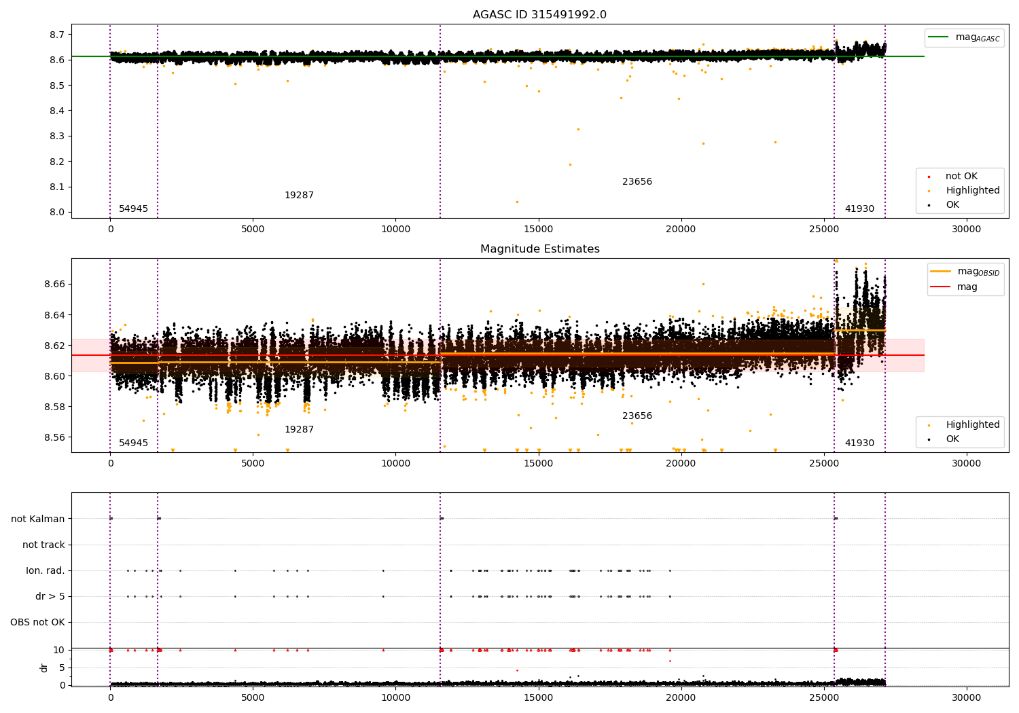This screenshot has width=1019, height=713.
Task: Click the 'OBS not OK' row label
Action: (38, 622)
